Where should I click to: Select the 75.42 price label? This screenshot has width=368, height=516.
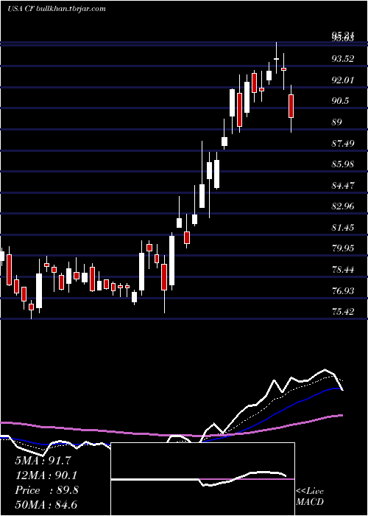tap(343, 312)
